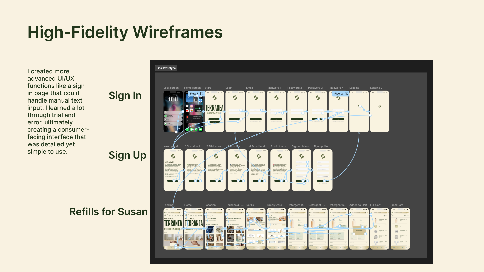This screenshot has height=272, width=484.
Task: Click the logo icon on Email frame
Action: click(256, 98)
